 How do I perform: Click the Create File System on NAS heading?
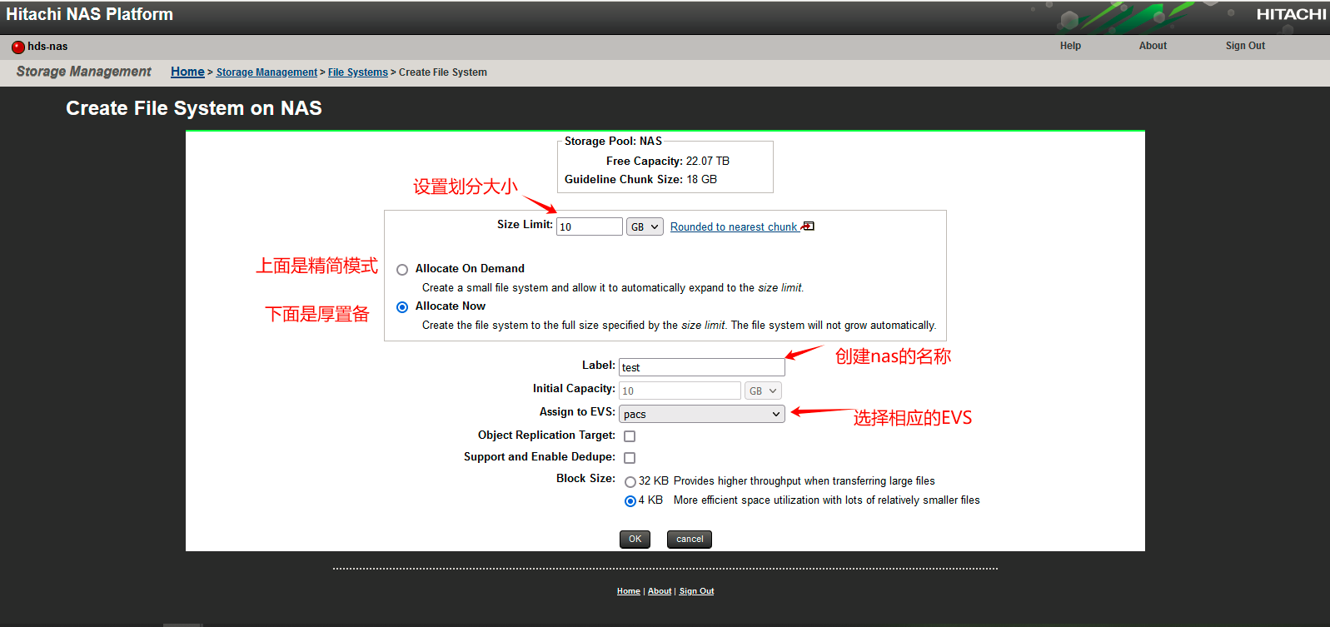(x=194, y=108)
